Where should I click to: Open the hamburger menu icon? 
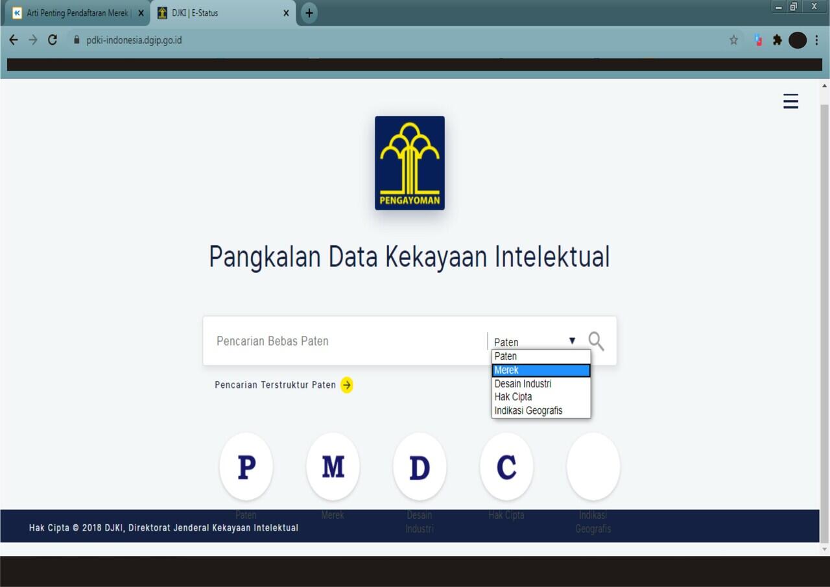click(790, 101)
